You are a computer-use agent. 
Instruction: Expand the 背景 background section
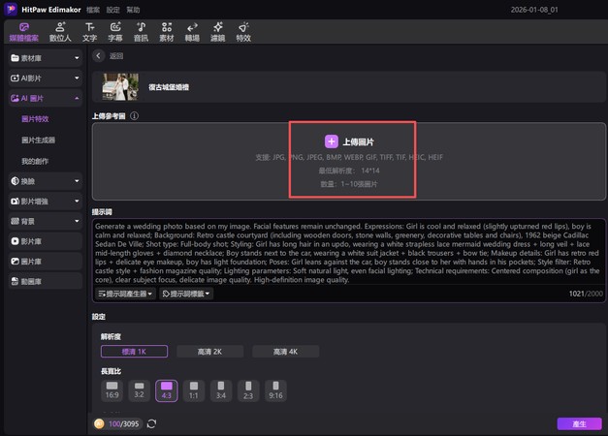[46, 221]
